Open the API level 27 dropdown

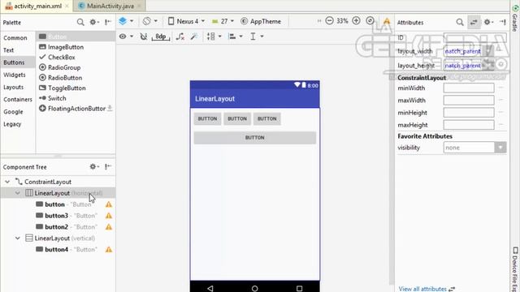point(223,21)
